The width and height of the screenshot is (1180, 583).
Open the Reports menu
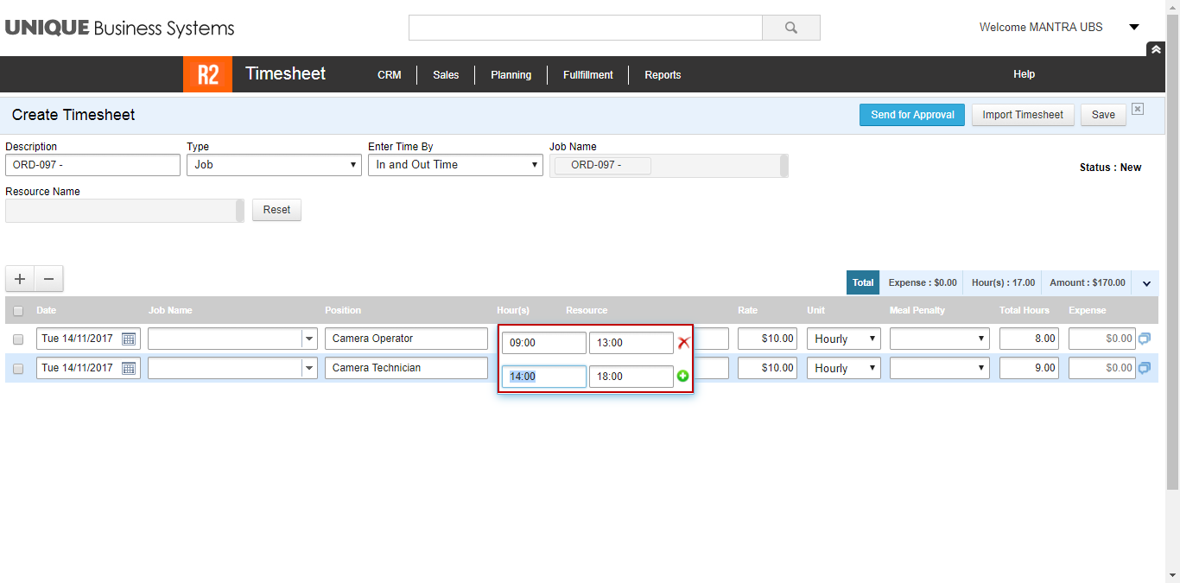tap(663, 75)
